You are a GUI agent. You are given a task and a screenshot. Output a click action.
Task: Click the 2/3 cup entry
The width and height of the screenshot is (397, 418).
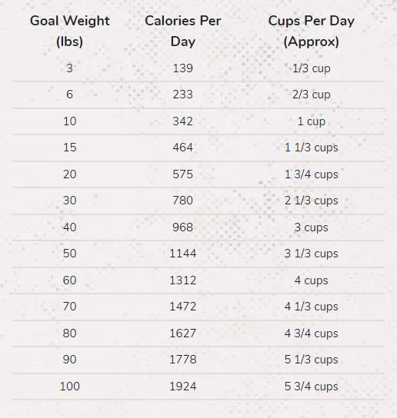[312, 95]
